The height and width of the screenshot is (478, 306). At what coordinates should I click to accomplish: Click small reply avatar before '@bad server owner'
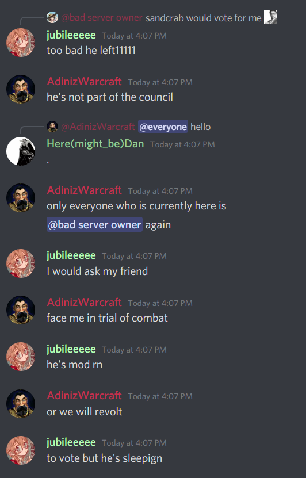pyautogui.click(x=52, y=17)
